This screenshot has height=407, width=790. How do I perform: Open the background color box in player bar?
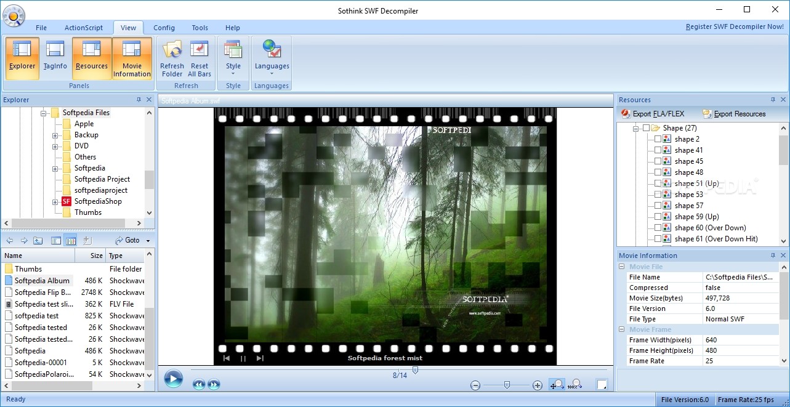pyautogui.click(x=602, y=385)
